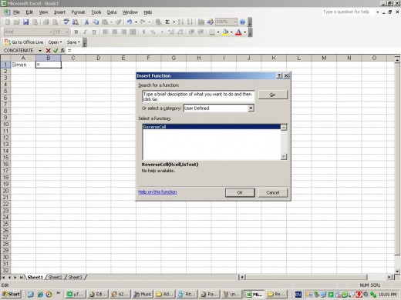Image resolution: width=401 pixels, height=300 pixels.
Task: Click the Align Left icon
Action: [x=106, y=32]
